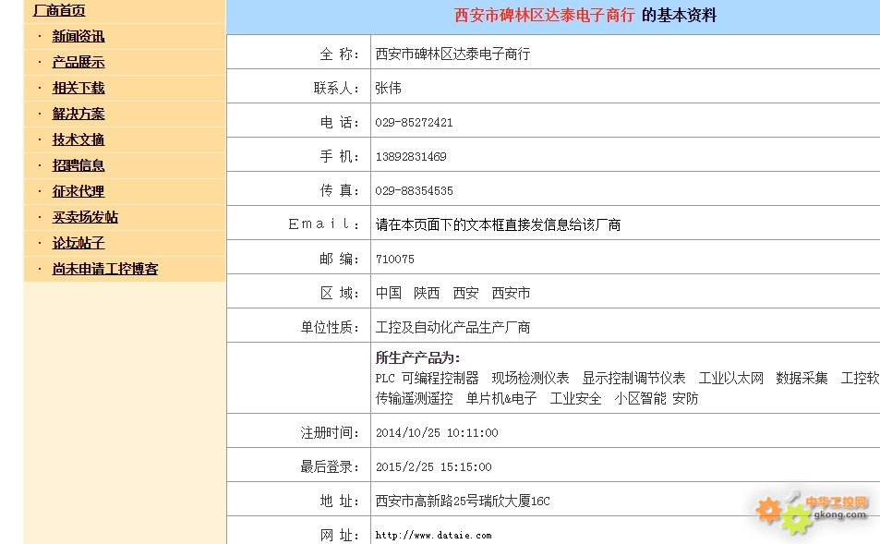Click product 工业以太网

[x=730, y=378]
